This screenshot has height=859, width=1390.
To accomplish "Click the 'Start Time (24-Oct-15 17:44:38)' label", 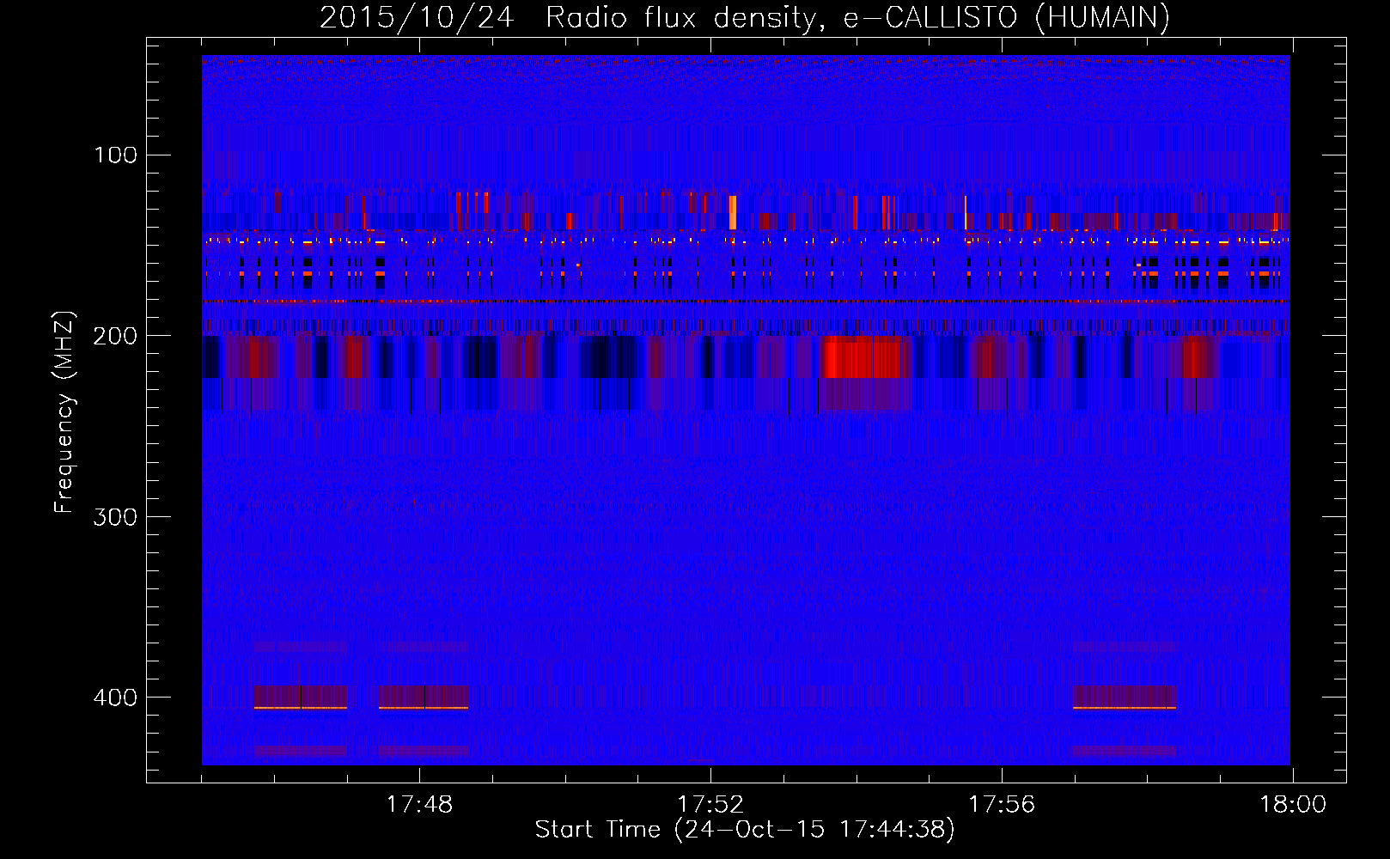I will pos(745,830).
